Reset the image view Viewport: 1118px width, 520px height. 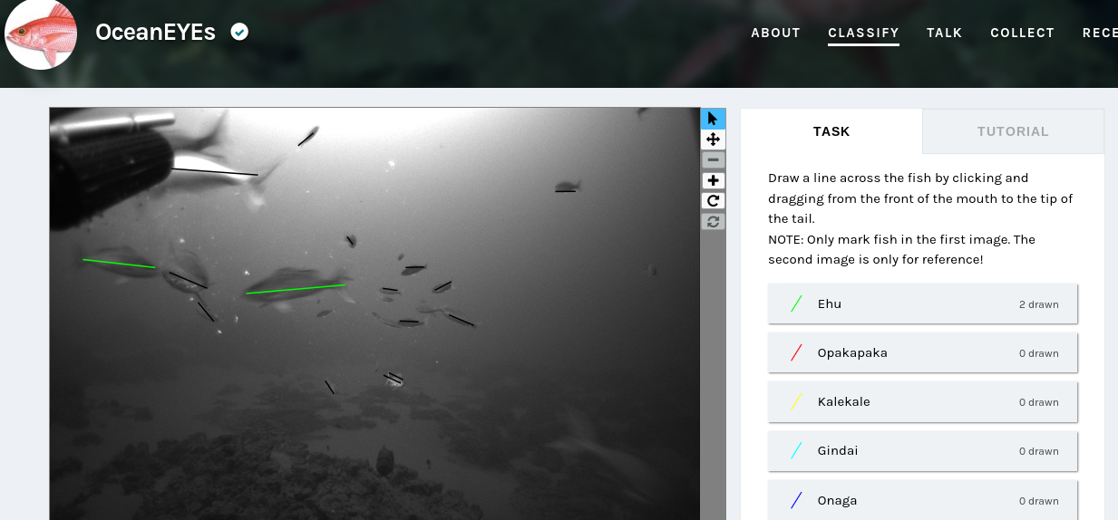pos(713,221)
